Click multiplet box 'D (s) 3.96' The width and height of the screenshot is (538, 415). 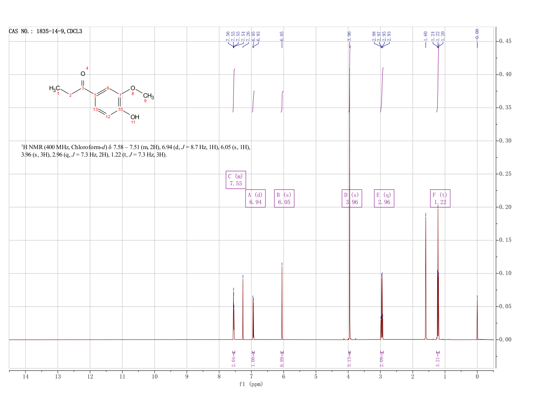(352, 199)
